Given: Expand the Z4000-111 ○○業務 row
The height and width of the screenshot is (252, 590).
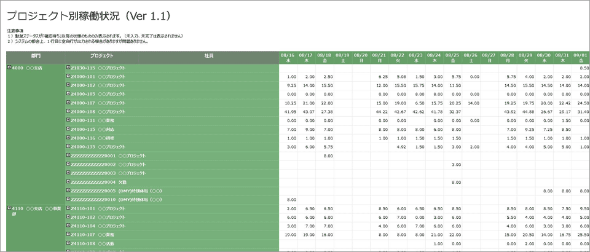Looking at the screenshot, I should tap(68, 120).
